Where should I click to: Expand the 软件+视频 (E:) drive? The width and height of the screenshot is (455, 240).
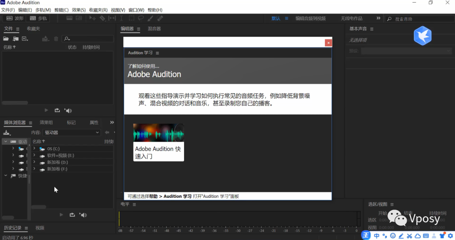34,155
